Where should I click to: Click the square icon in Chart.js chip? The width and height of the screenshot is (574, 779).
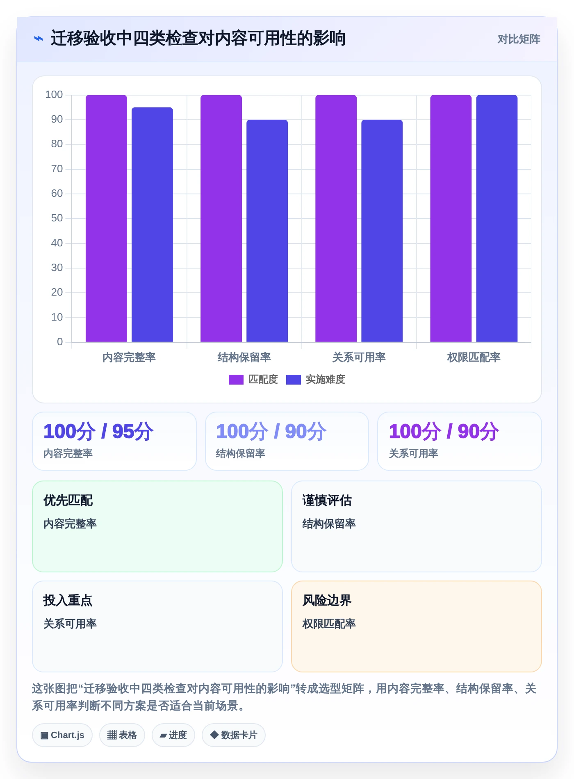pyautogui.click(x=44, y=736)
